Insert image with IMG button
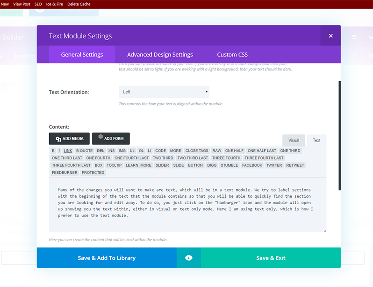The image size is (373, 287). pos(122,151)
